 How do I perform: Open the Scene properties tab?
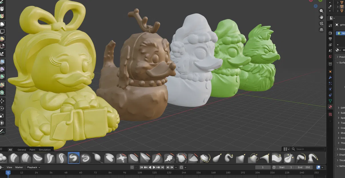pyautogui.click(x=330, y=51)
